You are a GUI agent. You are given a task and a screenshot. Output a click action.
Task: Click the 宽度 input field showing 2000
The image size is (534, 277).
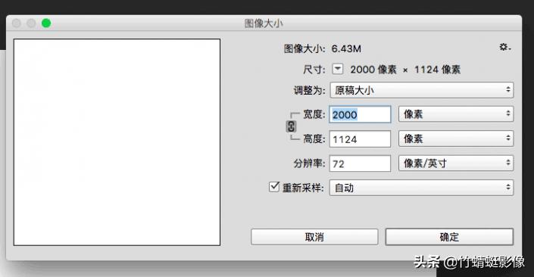click(360, 114)
